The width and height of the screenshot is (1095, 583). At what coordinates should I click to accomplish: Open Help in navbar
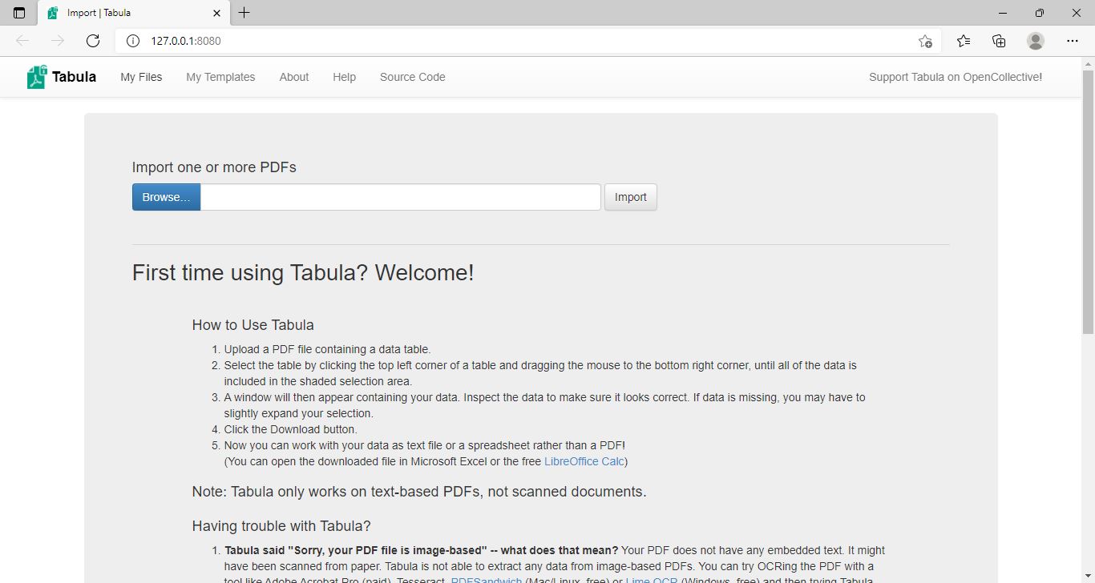[x=344, y=77]
